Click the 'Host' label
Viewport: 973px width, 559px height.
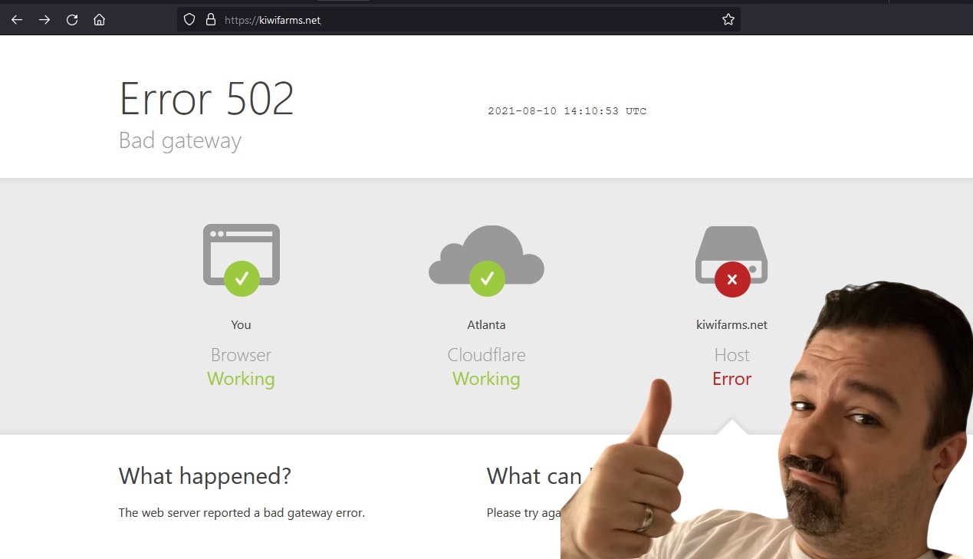click(x=731, y=355)
